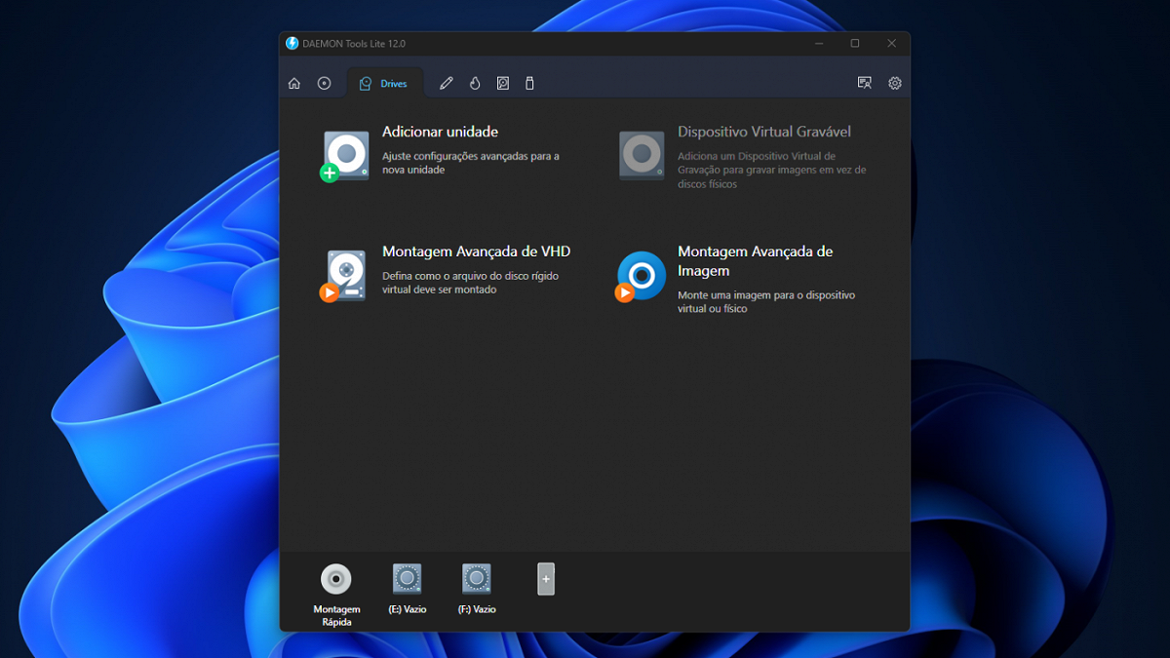
Task: Open the USB stick tab icon
Action: [x=530, y=84]
